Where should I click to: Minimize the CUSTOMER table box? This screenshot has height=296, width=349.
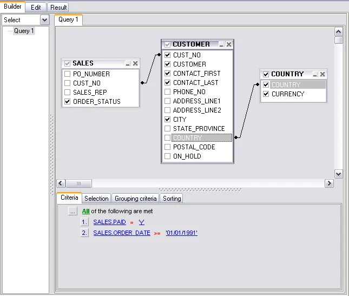point(221,44)
